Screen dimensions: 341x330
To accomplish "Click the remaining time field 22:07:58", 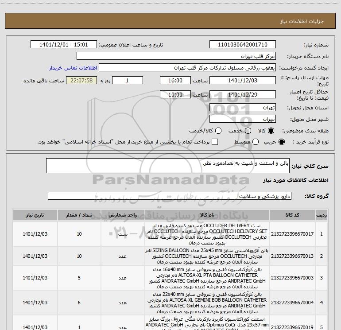I will click(x=81, y=80).
